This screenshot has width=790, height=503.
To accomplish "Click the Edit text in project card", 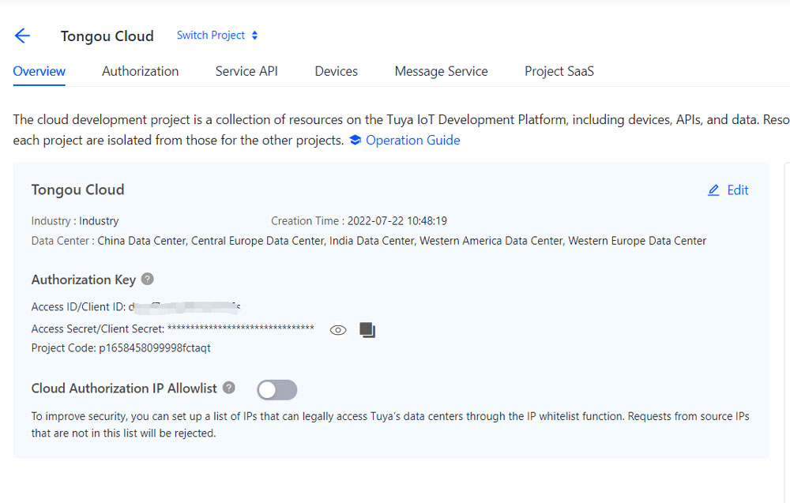I will (738, 190).
